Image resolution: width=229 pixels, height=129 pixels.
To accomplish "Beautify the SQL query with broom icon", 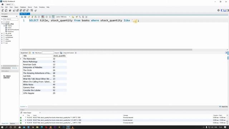I will (77, 17).
